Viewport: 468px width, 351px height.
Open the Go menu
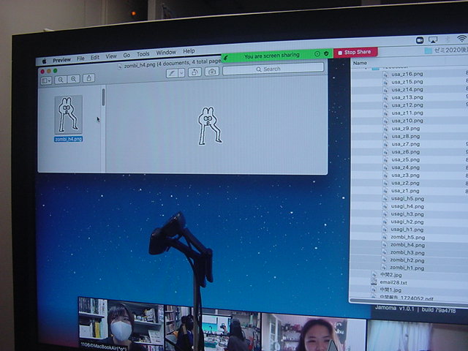tap(127, 56)
